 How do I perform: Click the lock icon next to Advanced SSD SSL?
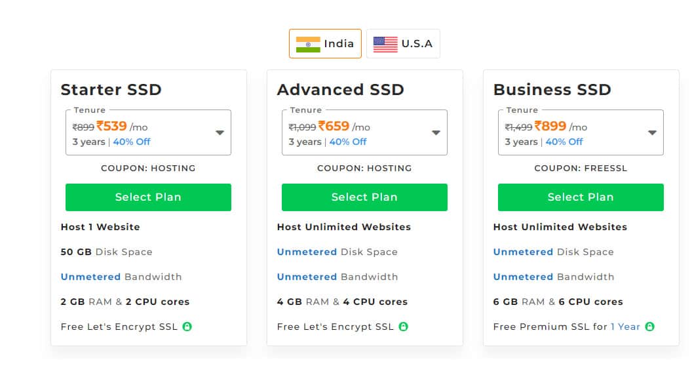(x=404, y=326)
